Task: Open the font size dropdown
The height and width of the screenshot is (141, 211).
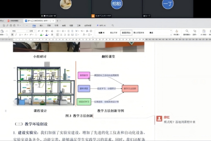Action: click(35, 31)
